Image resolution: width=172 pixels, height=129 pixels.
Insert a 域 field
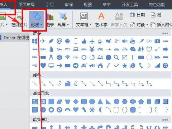pos(156,15)
